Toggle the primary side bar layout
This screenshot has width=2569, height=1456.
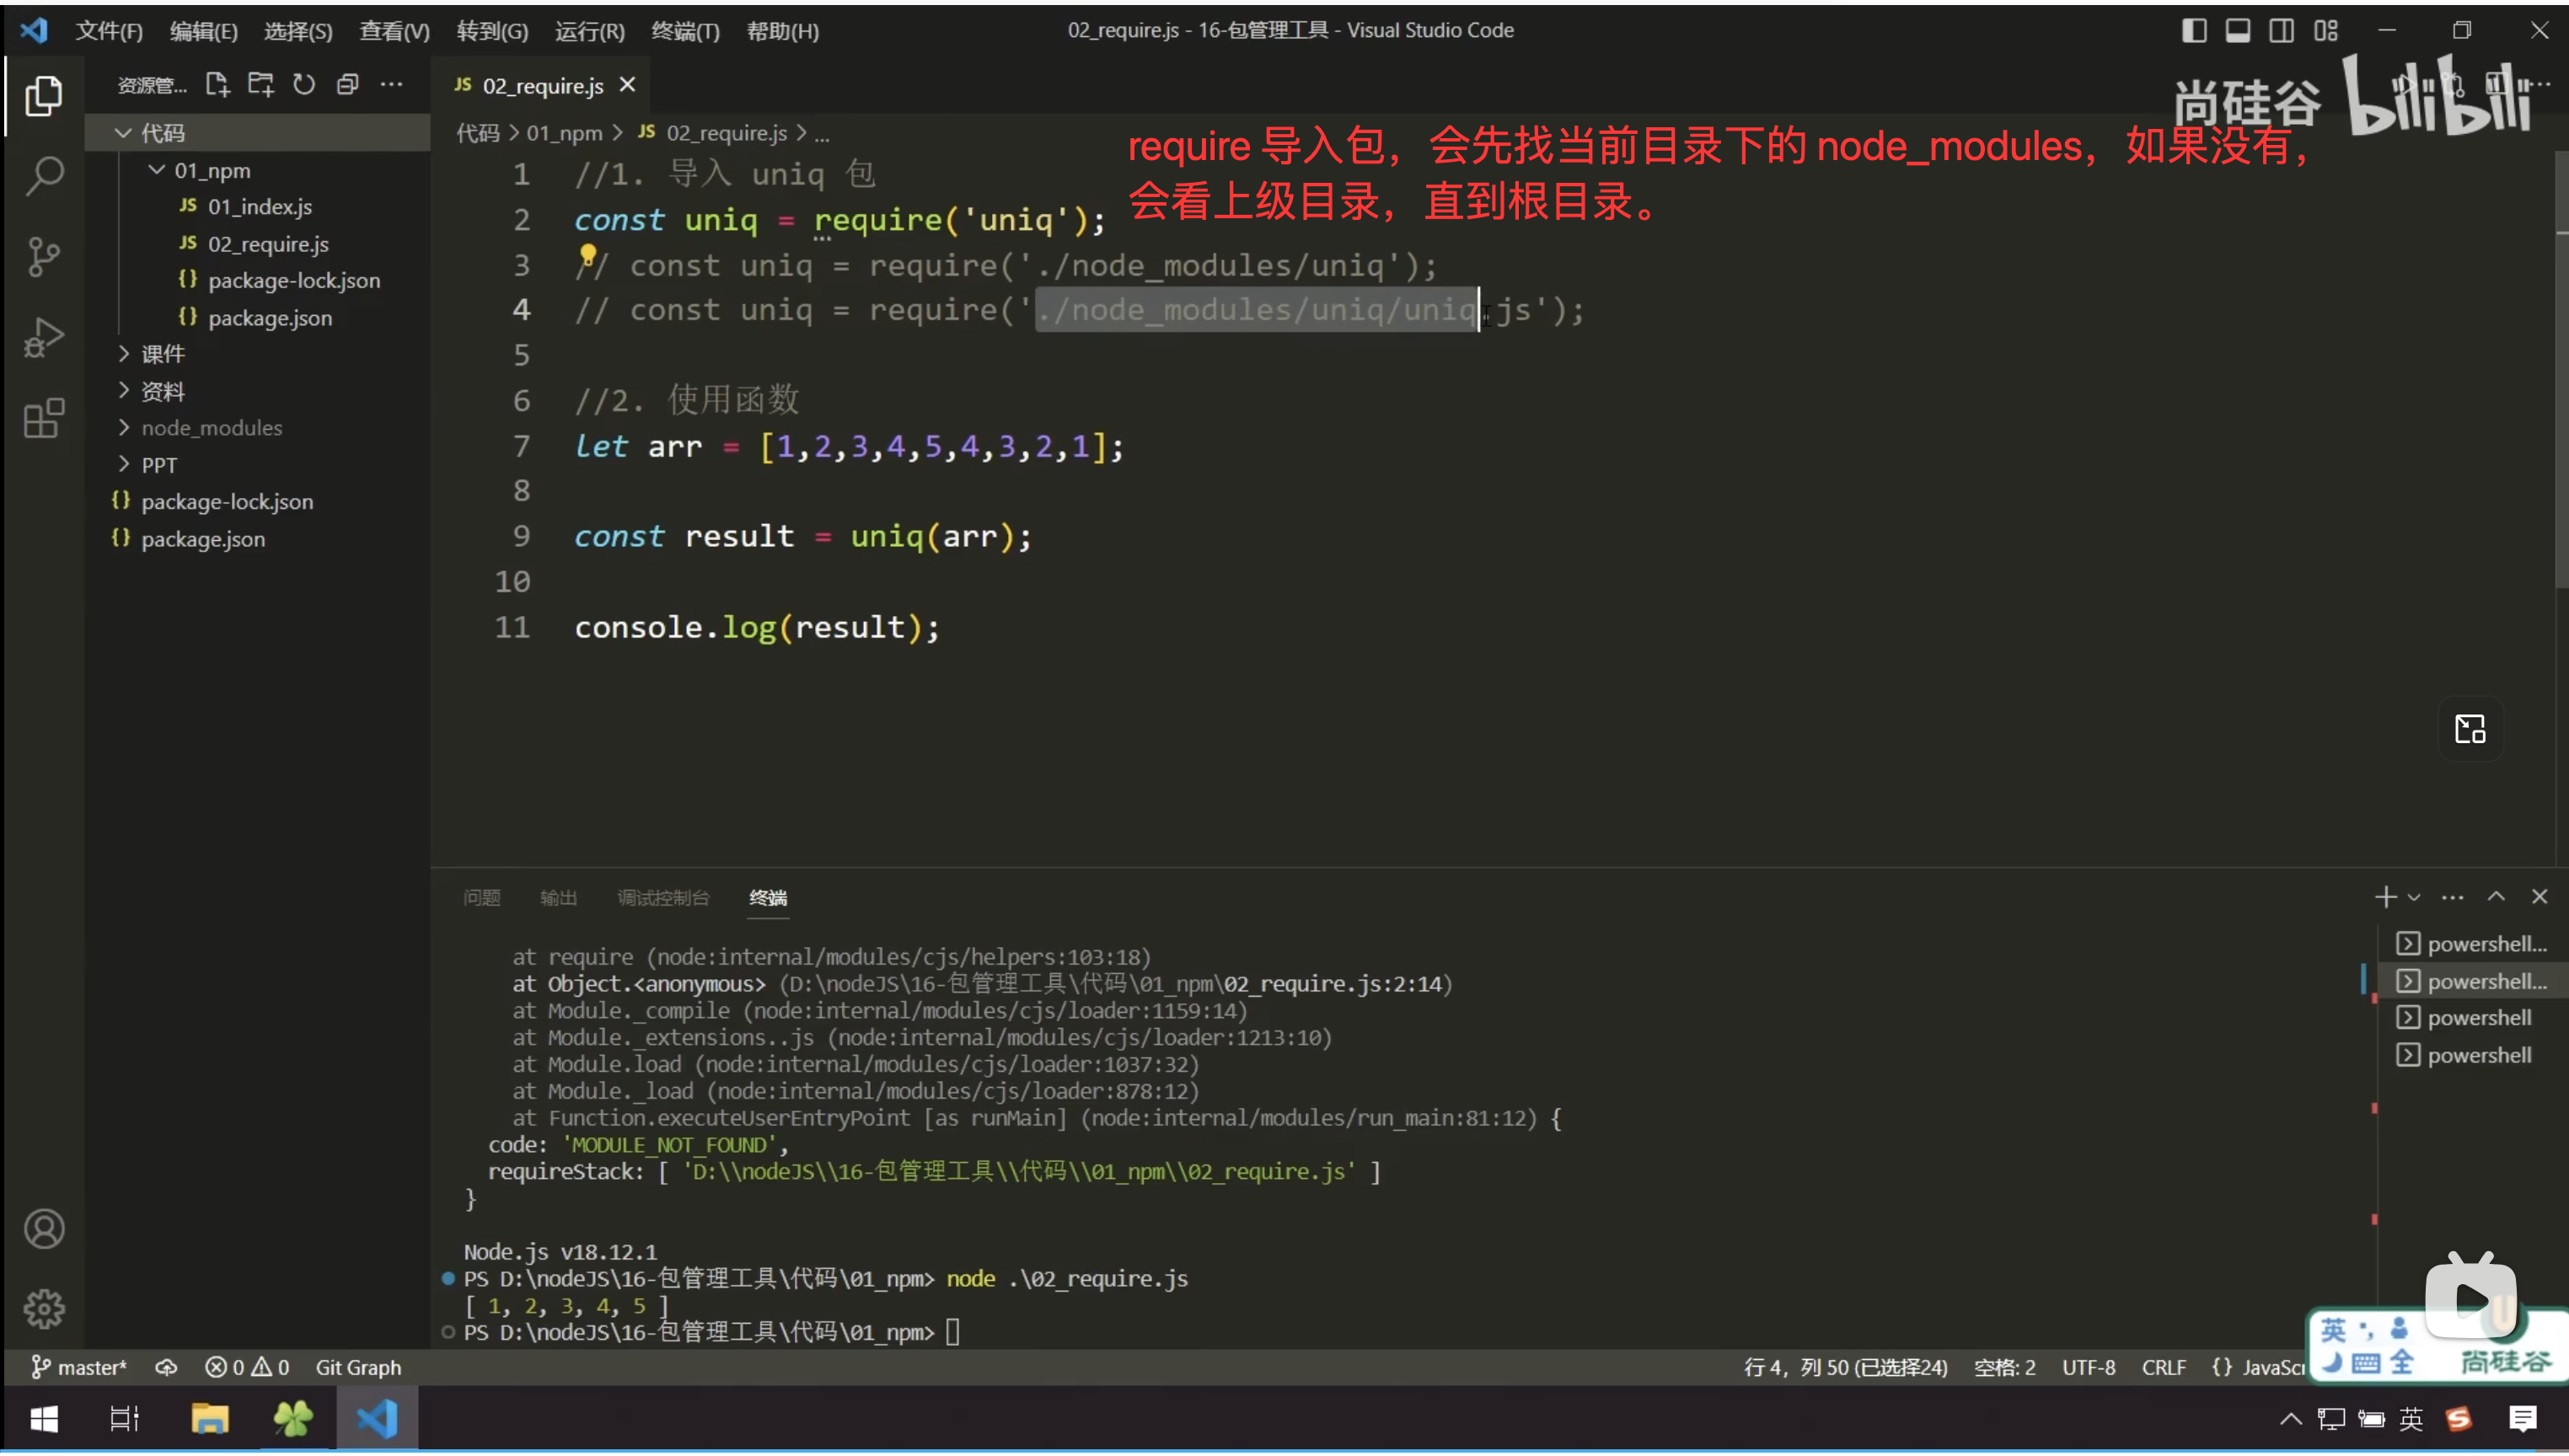(2193, 31)
